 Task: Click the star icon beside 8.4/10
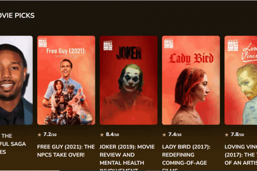point(102,135)
